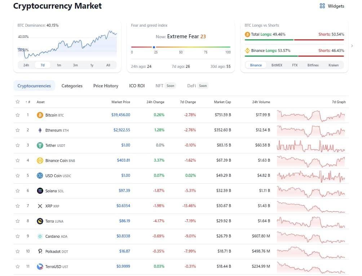Select Bitfinex exchange in longs/shorts

tap(313, 65)
